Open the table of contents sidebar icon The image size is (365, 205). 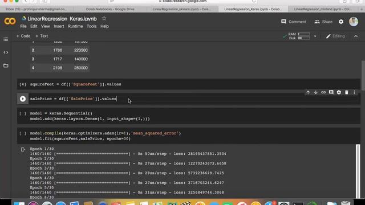(6, 39)
